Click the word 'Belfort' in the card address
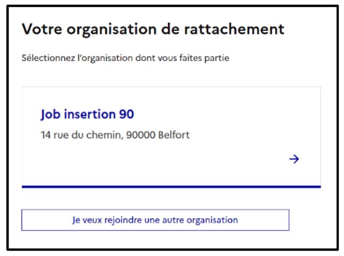 click(174, 135)
